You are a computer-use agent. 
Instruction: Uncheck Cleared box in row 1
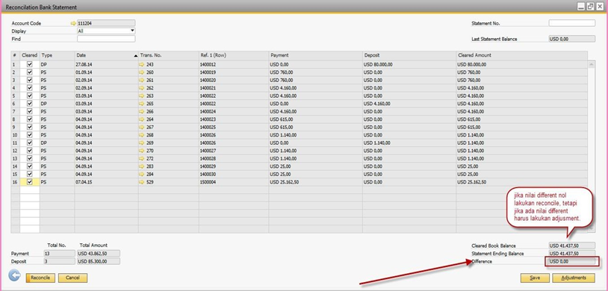pyautogui.click(x=29, y=64)
